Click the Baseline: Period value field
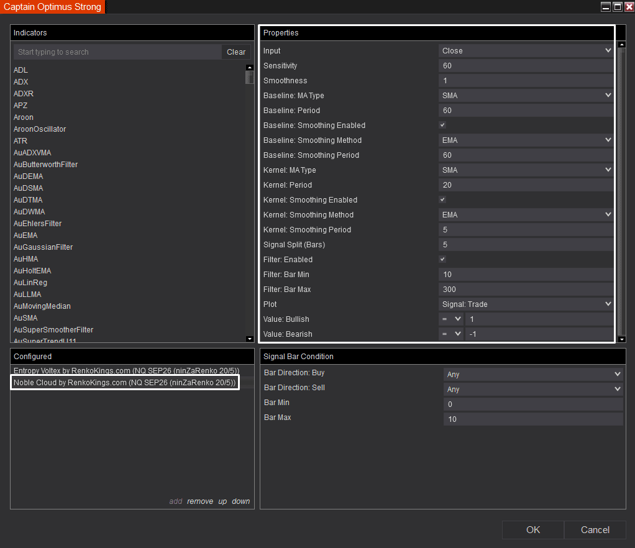 526,110
